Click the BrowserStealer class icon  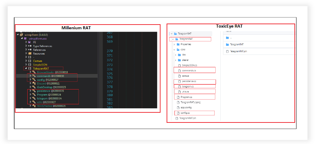pos(34,72)
